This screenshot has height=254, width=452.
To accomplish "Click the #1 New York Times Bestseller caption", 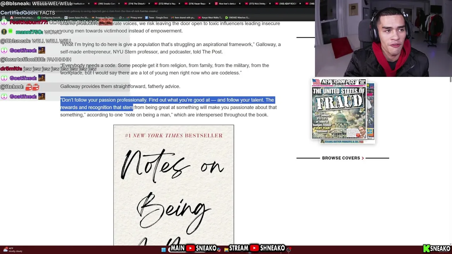I will pos(174,135).
